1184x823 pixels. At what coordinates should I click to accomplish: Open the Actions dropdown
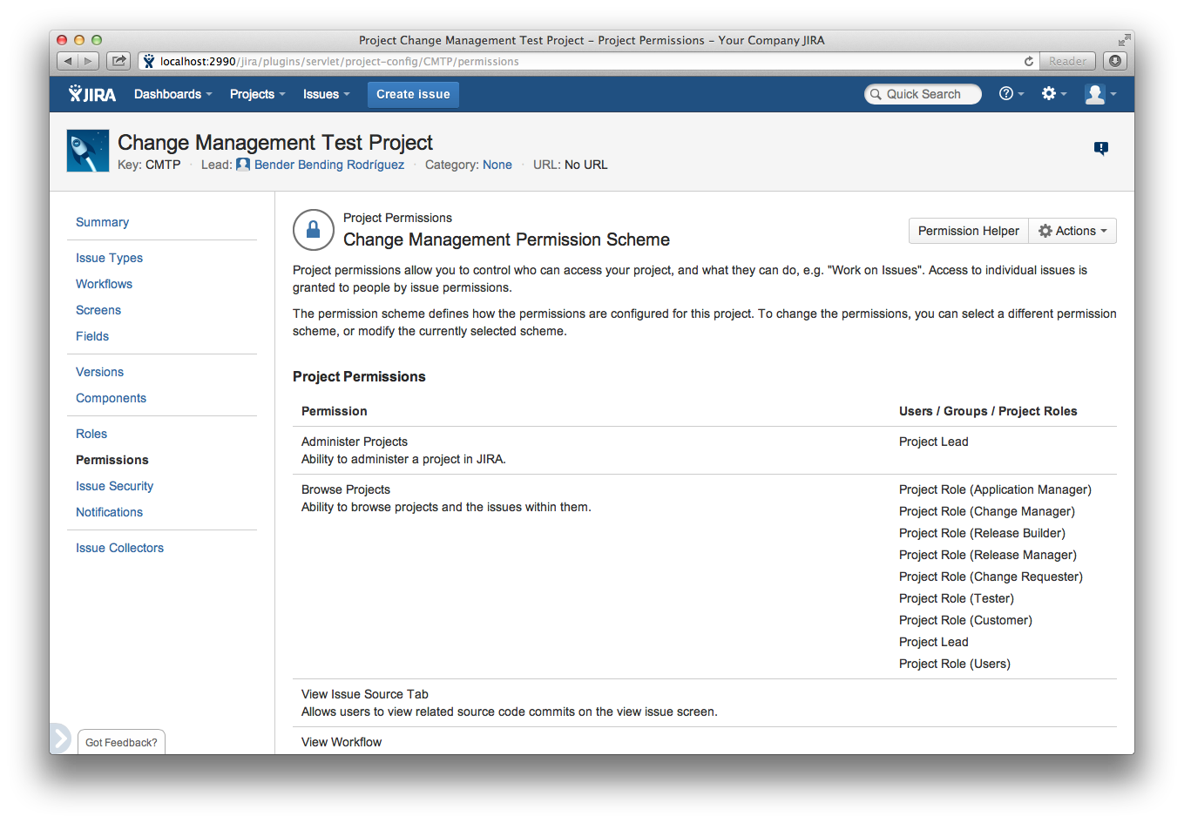(x=1072, y=231)
